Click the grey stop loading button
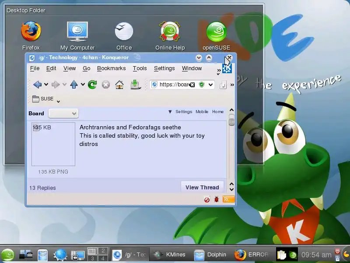350x263 pixels. [x=106, y=85]
